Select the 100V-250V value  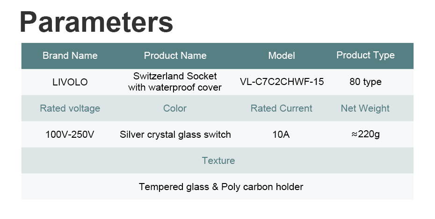[70, 134]
